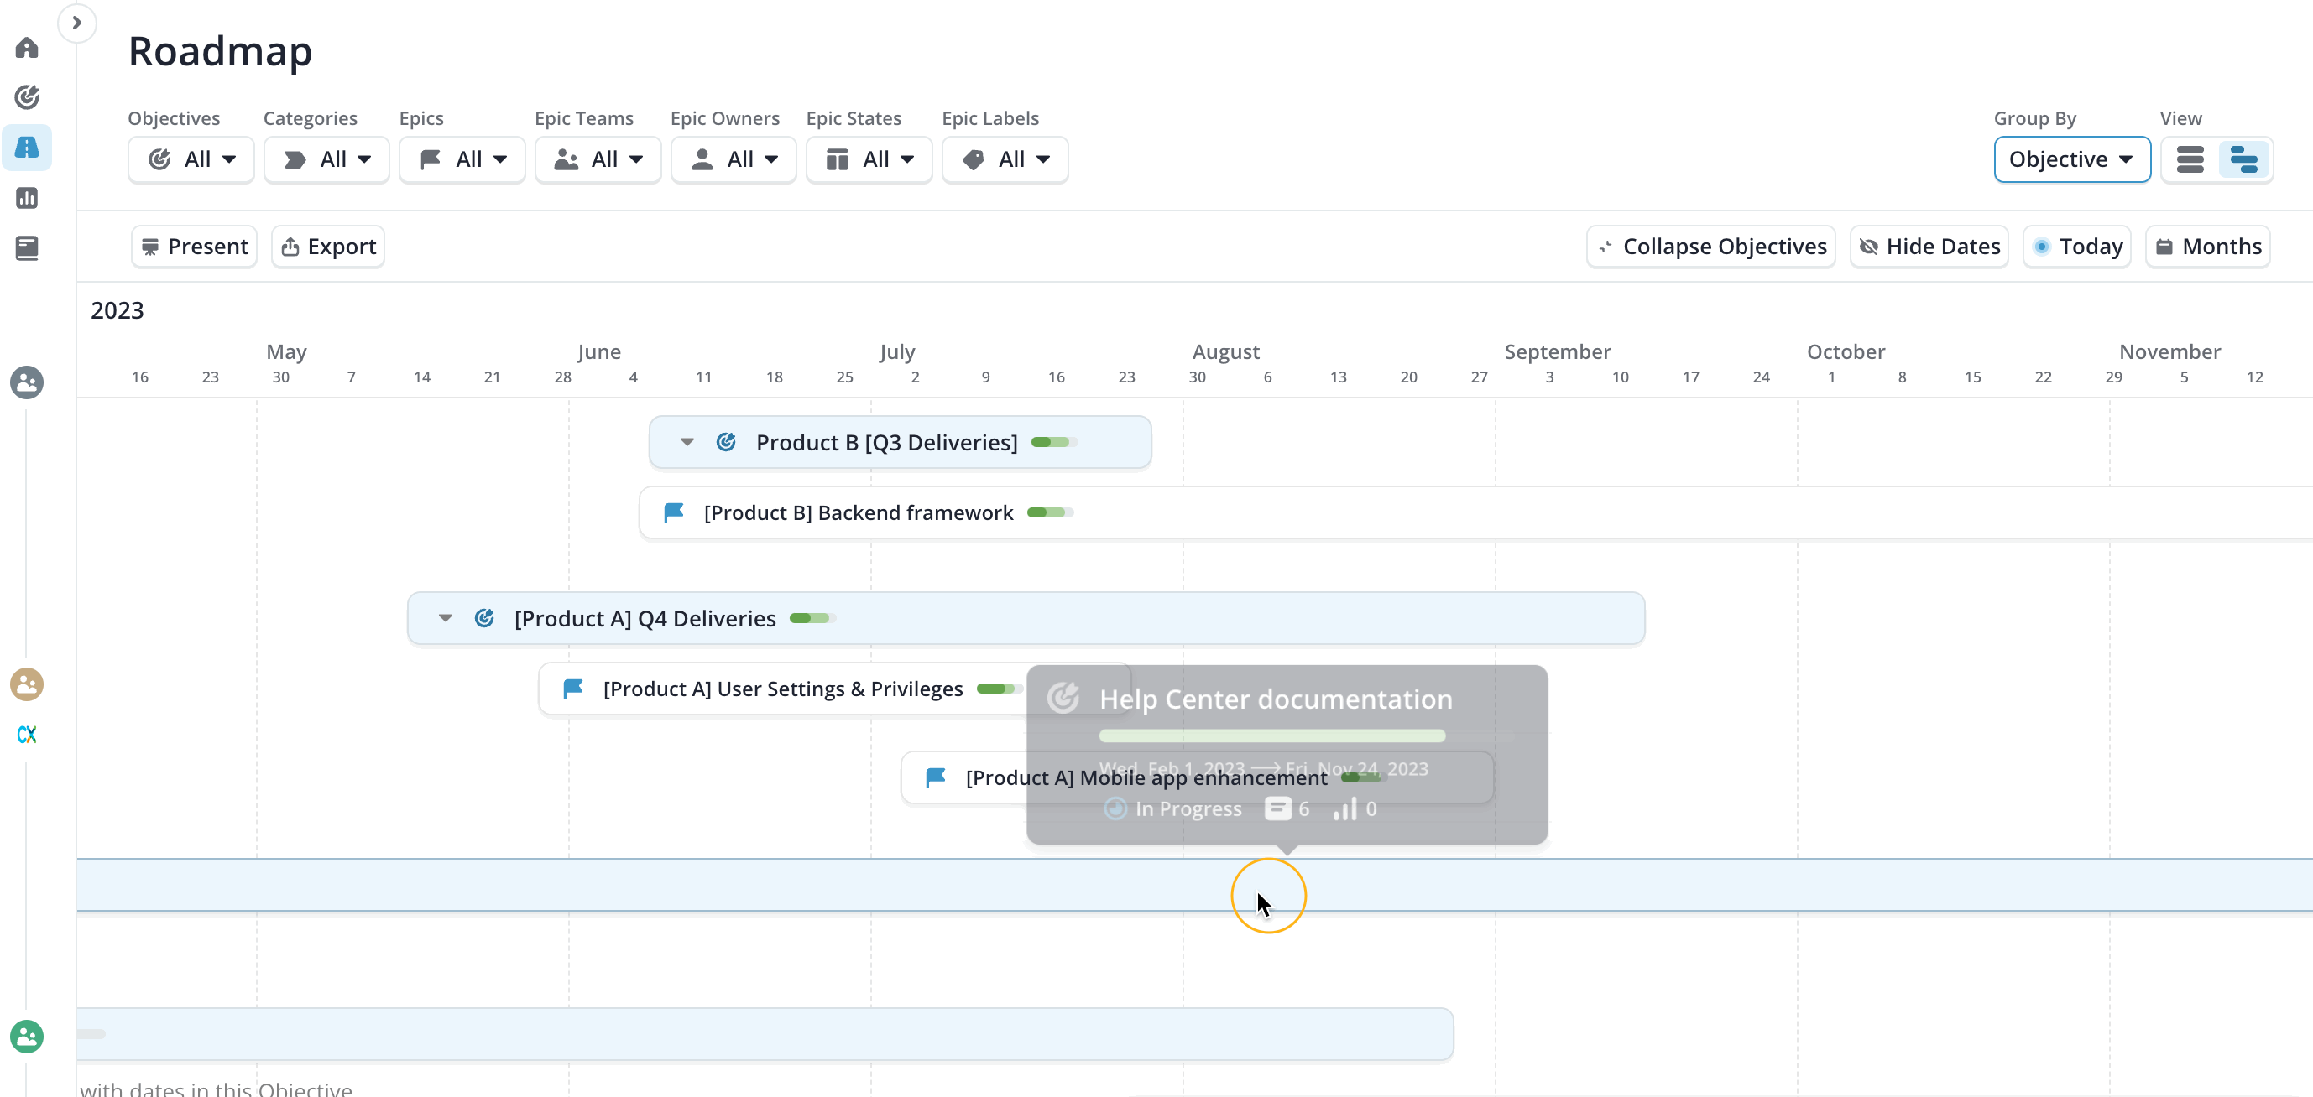The height and width of the screenshot is (1097, 2313).
Task: Open the Epic States filter dropdown
Action: [869, 159]
